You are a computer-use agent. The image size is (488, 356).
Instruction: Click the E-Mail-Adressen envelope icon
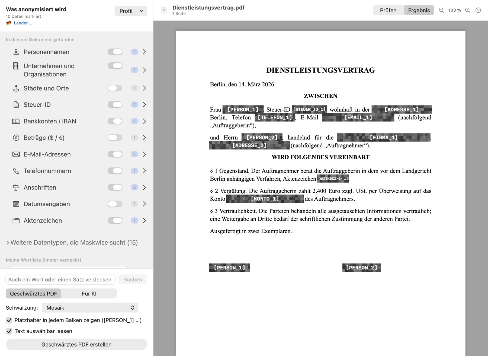point(16,154)
